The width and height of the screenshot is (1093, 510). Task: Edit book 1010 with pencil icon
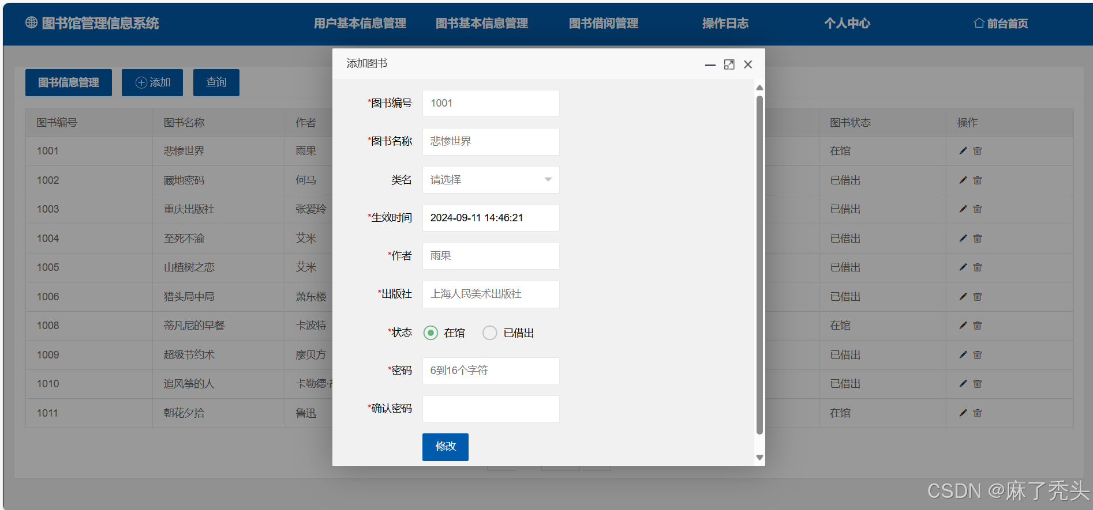[963, 384]
